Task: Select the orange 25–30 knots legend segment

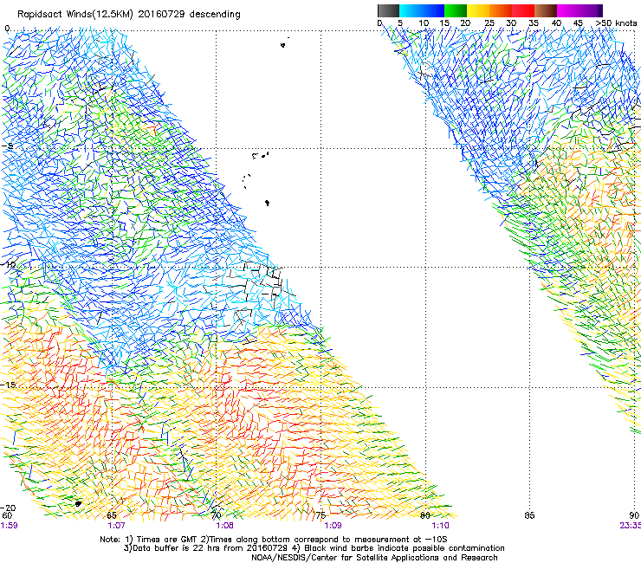Action: (501, 10)
